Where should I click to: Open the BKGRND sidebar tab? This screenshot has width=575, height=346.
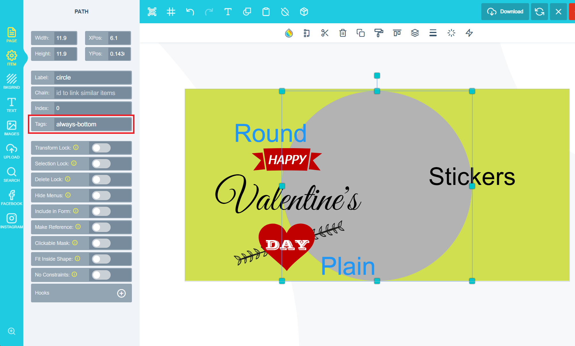(x=11, y=82)
